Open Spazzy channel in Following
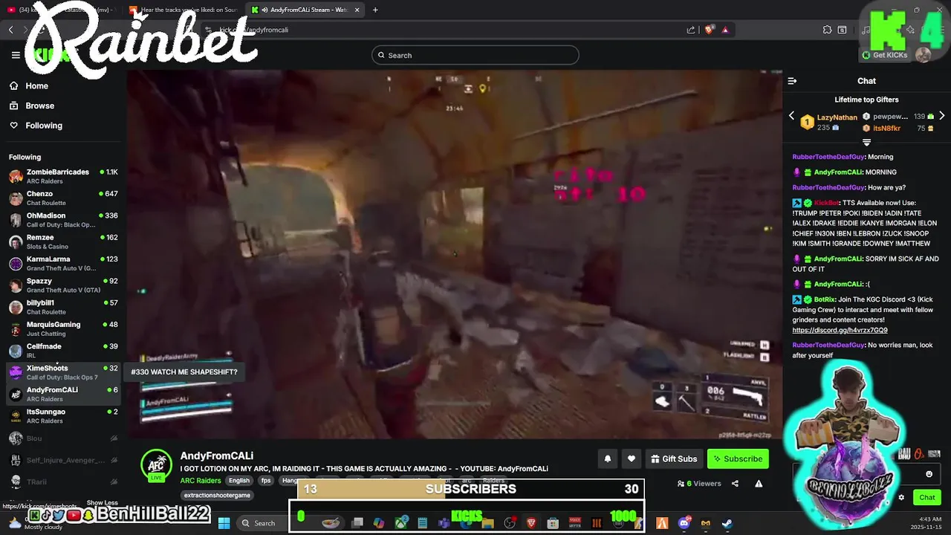Viewport: 951px width, 535px height. (x=63, y=285)
